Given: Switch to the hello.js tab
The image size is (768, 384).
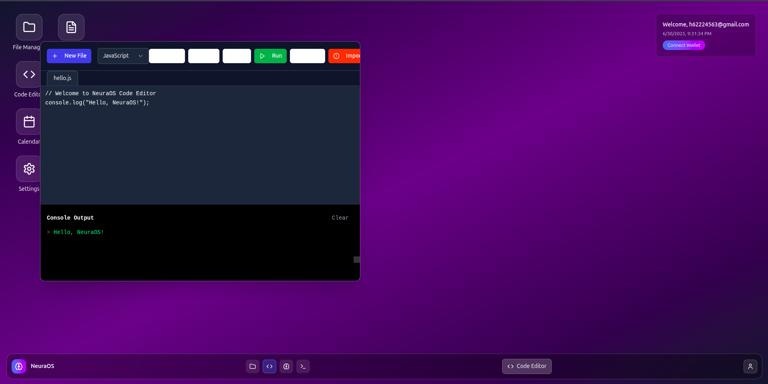Looking at the screenshot, I should pos(62,78).
